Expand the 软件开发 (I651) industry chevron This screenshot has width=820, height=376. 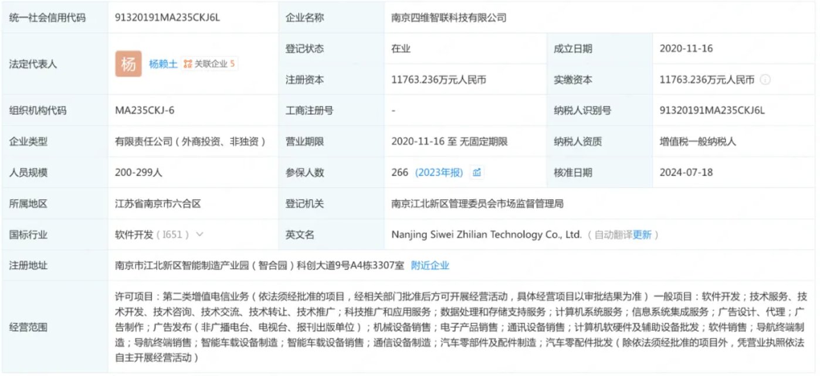[199, 235]
